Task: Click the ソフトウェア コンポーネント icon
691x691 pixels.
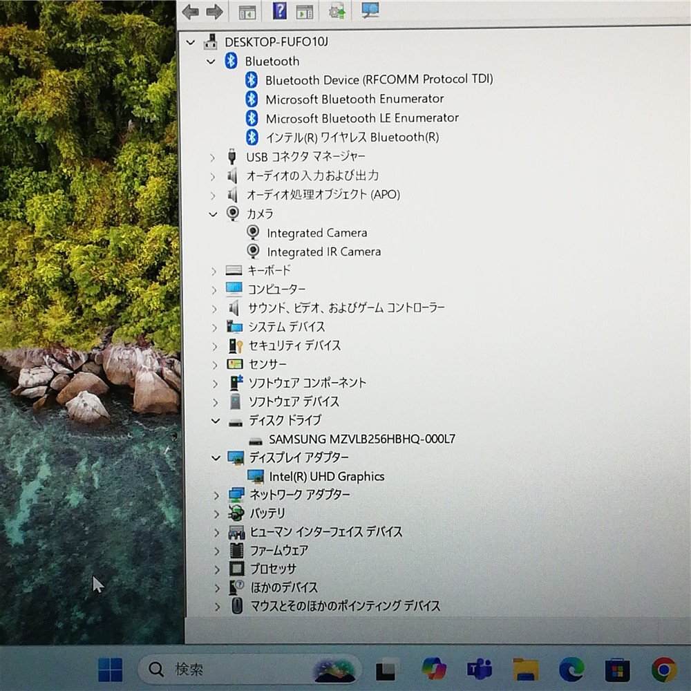Action: (236, 383)
